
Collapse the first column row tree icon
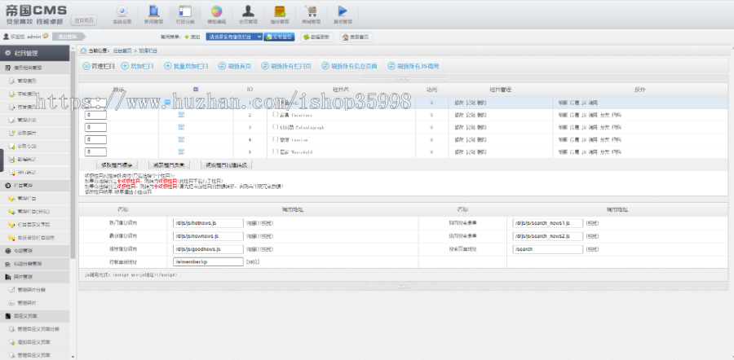point(167,102)
